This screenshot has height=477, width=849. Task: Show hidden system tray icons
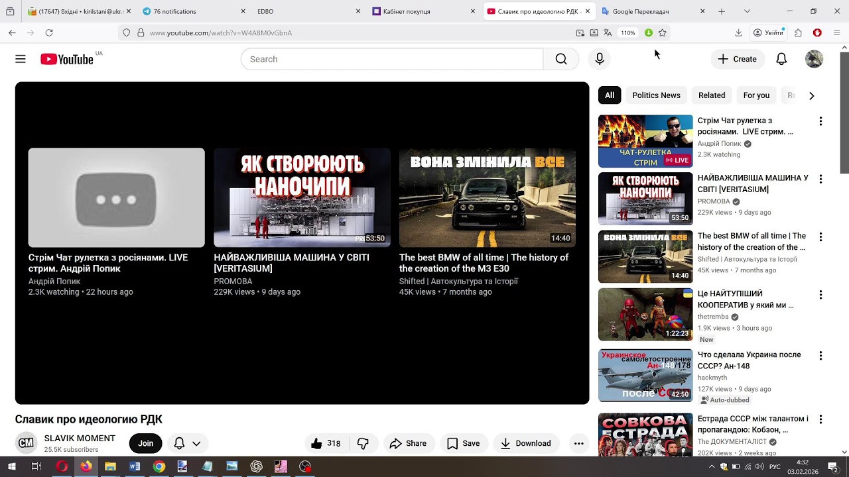click(x=712, y=466)
